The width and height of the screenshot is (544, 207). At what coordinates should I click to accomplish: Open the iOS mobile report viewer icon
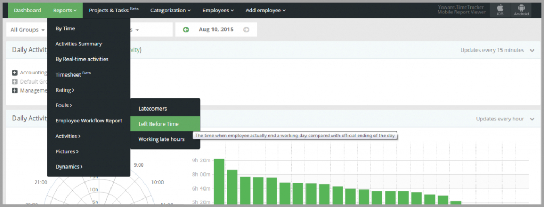point(500,10)
